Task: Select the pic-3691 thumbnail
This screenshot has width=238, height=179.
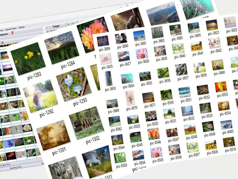Action: pos(139,36)
